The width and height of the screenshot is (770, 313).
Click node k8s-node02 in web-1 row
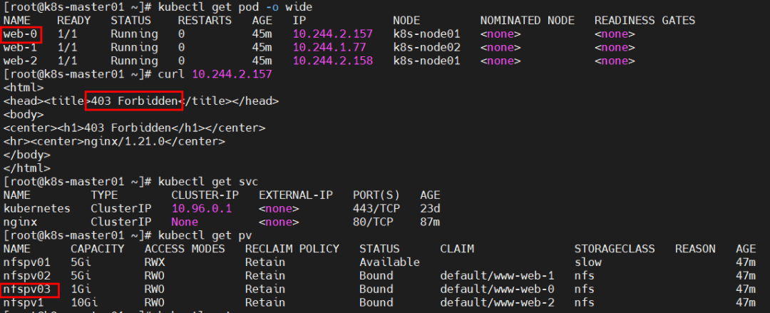427,48
